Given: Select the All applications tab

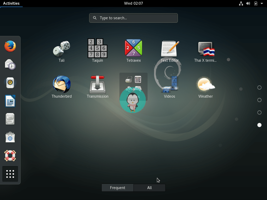Looking at the screenshot, I should [149, 187].
